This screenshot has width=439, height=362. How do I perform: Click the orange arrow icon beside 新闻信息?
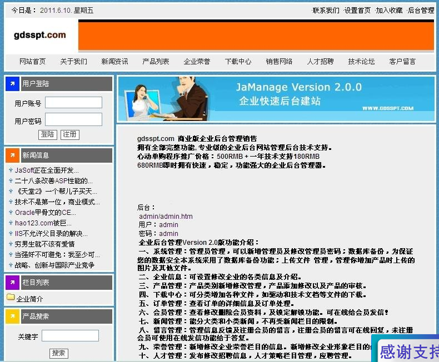pyautogui.click(x=12, y=155)
